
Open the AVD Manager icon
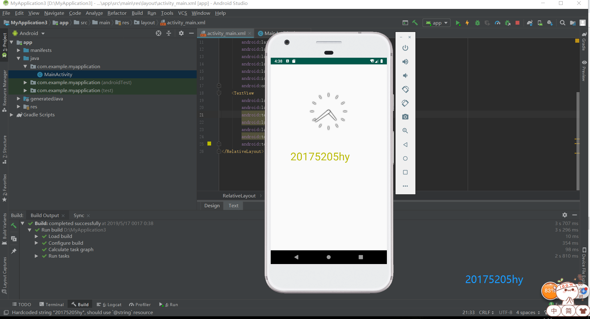point(540,23)
